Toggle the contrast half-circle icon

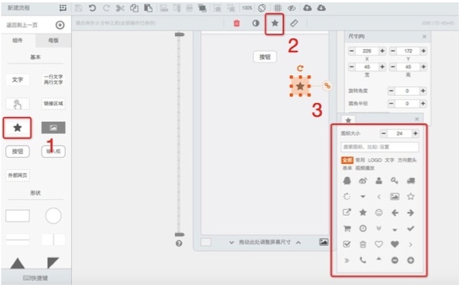click(256, 23)
